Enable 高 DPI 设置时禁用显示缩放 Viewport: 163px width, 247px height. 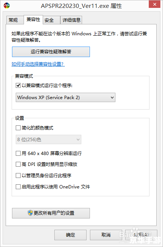(x=18, y=164)
